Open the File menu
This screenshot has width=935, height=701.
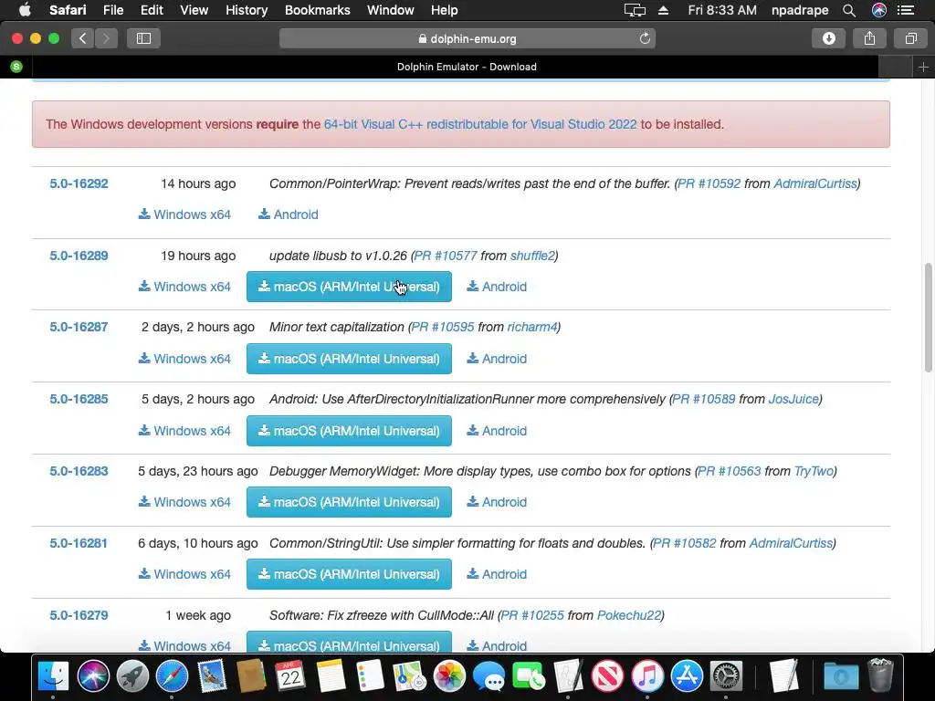tap(112, 10)
